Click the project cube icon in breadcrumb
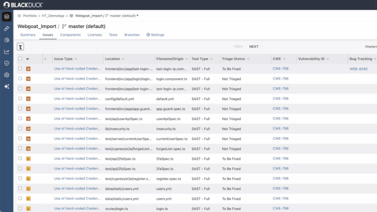377x212 pixels. pyautogui.click(x=72, y=16)
